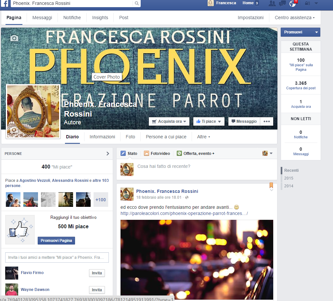Click the Wayne Dawson name link
The image size is (333, 301).
(35, 290)
